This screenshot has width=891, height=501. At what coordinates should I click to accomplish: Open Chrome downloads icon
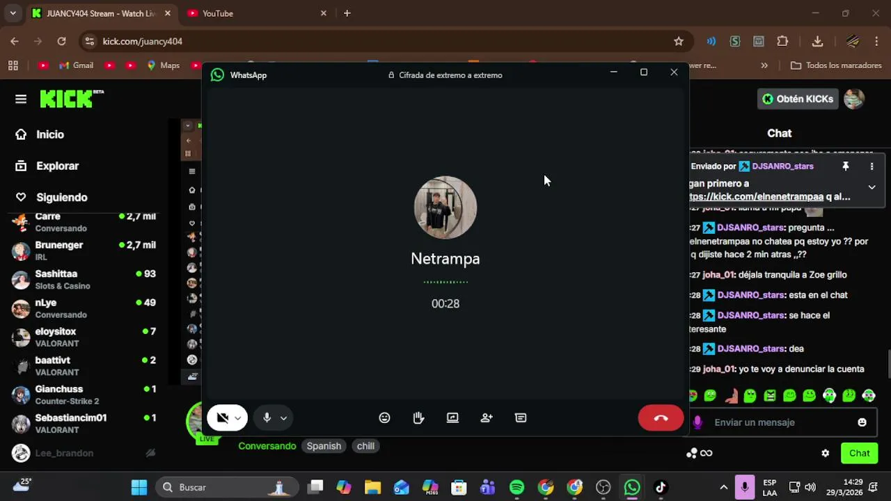pyautogui.click(x=818, y=41)
